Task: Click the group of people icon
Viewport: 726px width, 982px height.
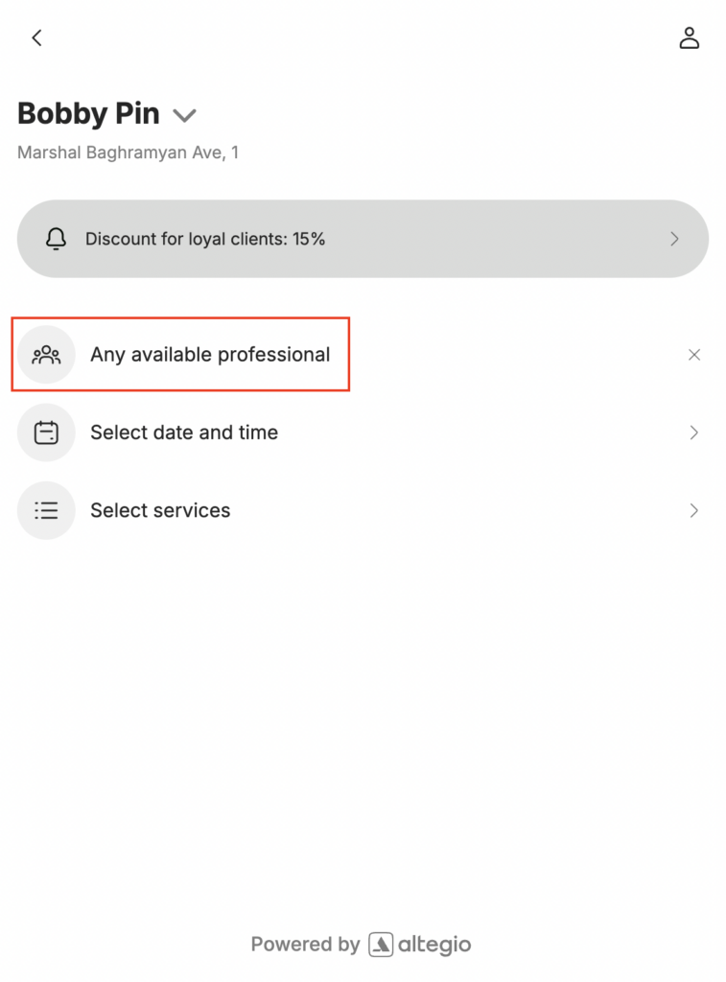Action: pos(46,355)
